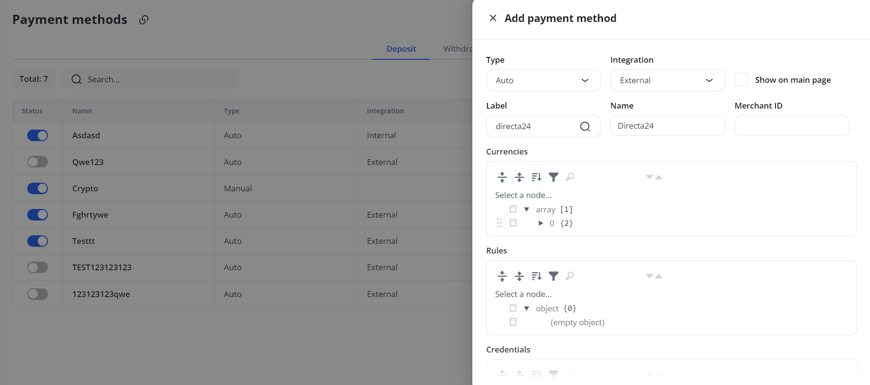The height and width of the screenshot is (385, 870).
Task: Click the Name column header
Action: tap(82, 111)
